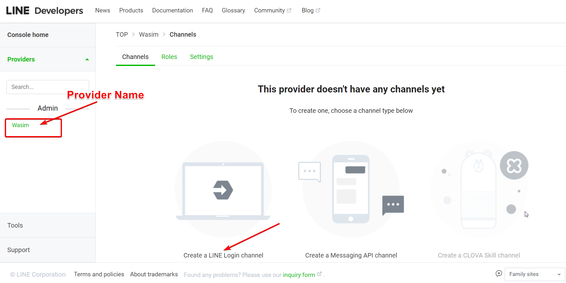This screenshot has width=566, height=283.
Task: Open the Documentation menu item
Action: click(172, 10)
